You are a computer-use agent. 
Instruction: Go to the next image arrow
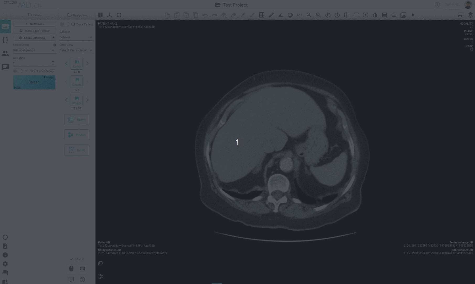(x=87, y=100)
